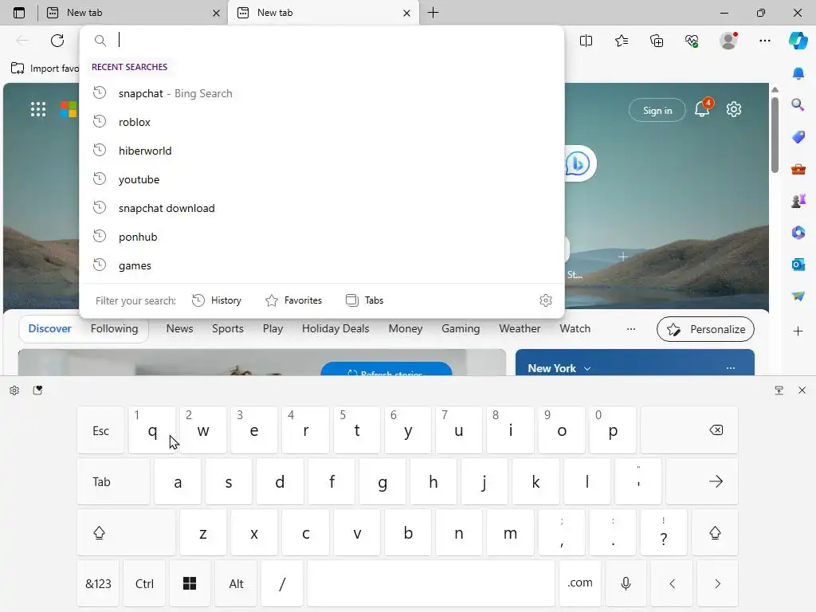This screenshot has height=612, width=816.
Task: Open Browser essentials heart icon
Action: 692,41
